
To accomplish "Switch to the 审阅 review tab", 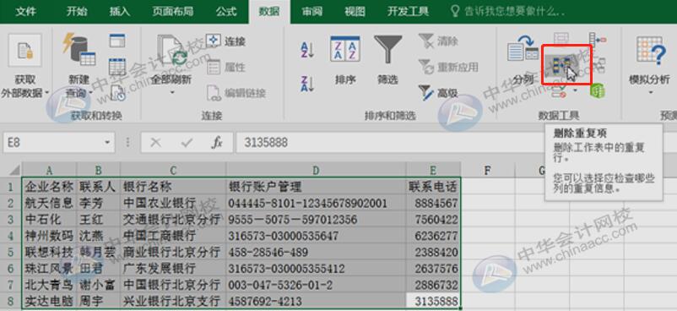I will (311, 12).
